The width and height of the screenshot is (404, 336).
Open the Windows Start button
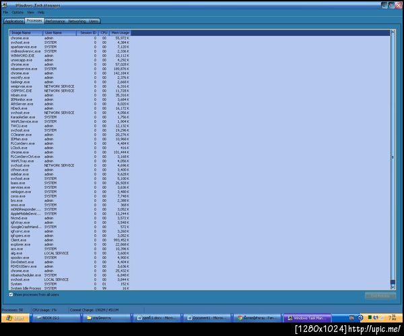[x=15, y=318]
